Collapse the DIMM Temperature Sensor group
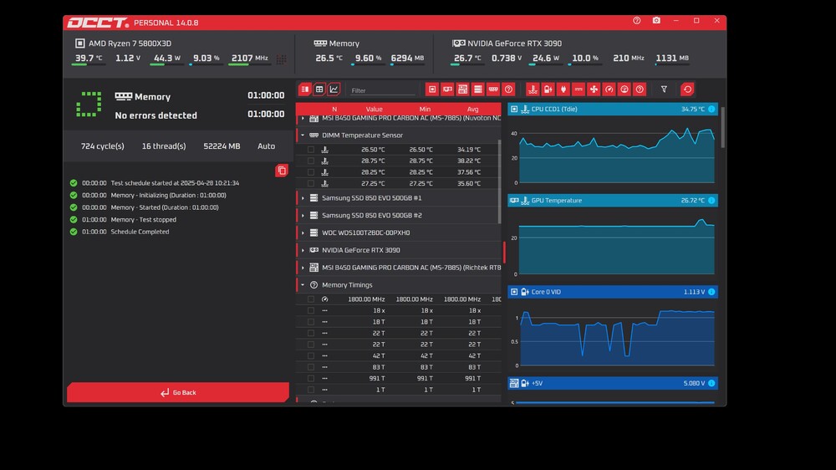The width and height of the screenshot is (836, 470). (x=303, y=135)
